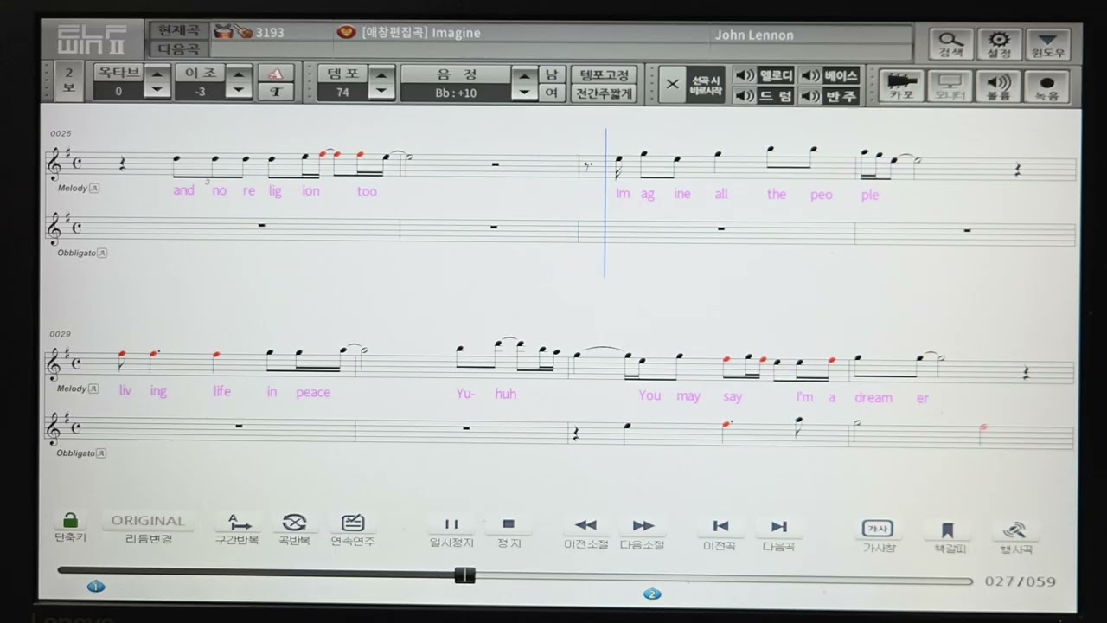
Task: Click the measure number 0025
Action: (x=61, y=133)
